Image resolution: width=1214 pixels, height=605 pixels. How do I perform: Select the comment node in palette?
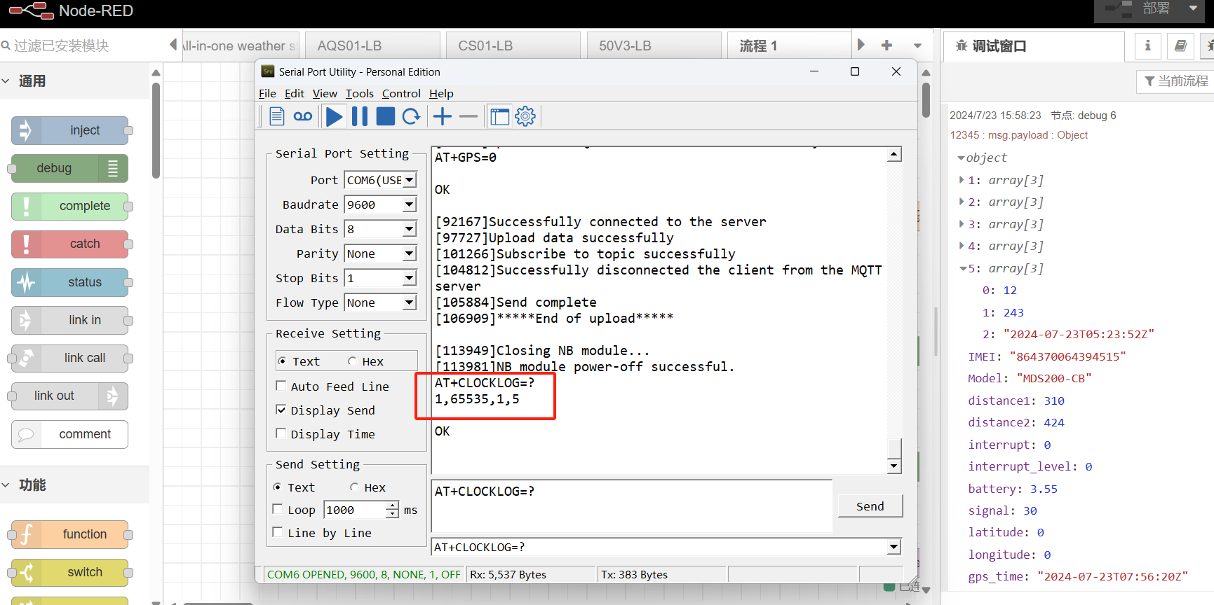pyautogui.click(x=69, y=434)
